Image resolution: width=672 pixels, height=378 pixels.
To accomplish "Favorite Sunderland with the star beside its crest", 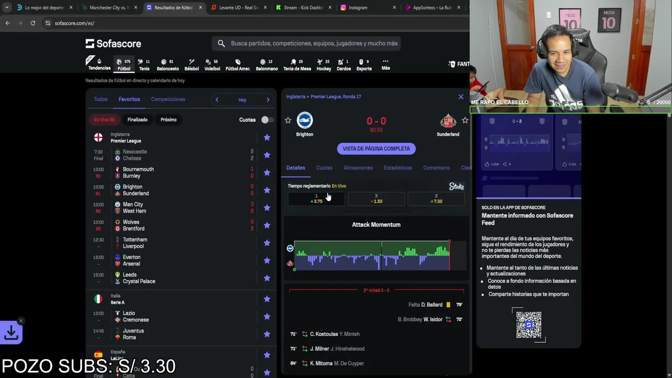I will tap(465, 120).
